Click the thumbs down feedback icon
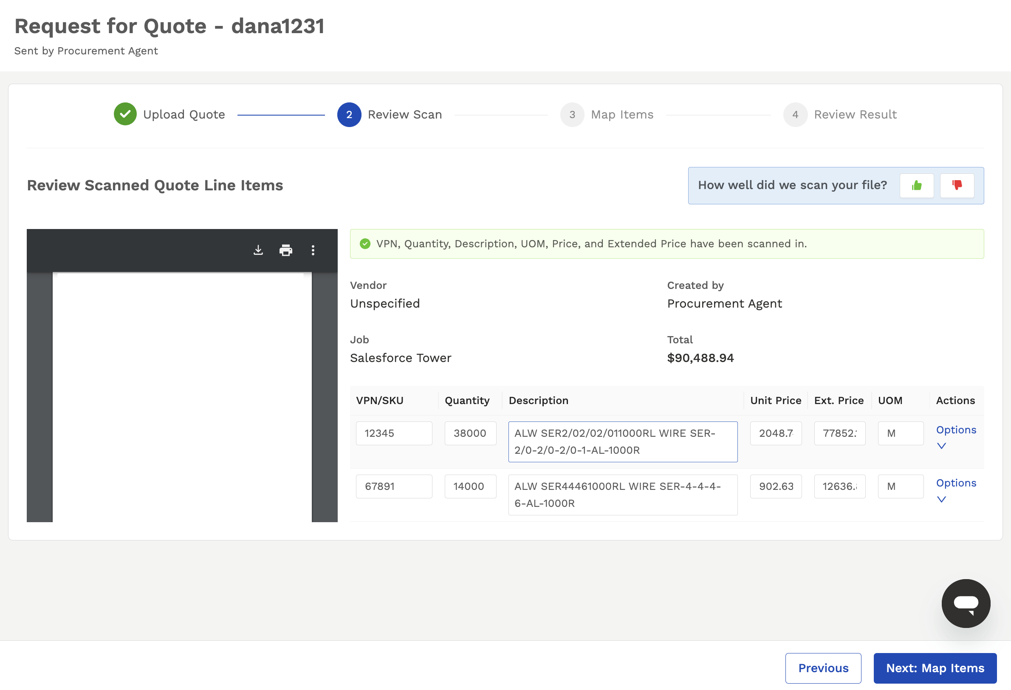The image size is (1011, 690). coord(957,185)
